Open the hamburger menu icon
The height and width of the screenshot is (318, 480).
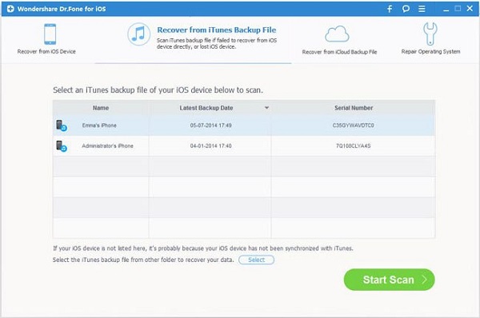click(x=422, y=9)
